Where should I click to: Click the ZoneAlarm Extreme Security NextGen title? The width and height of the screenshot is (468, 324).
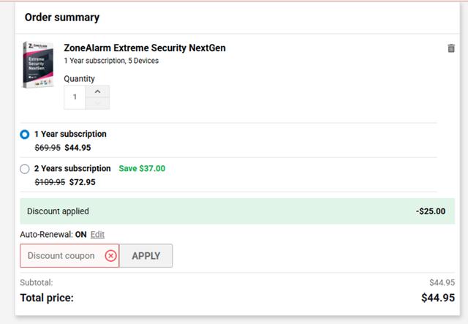pos(145,48)
